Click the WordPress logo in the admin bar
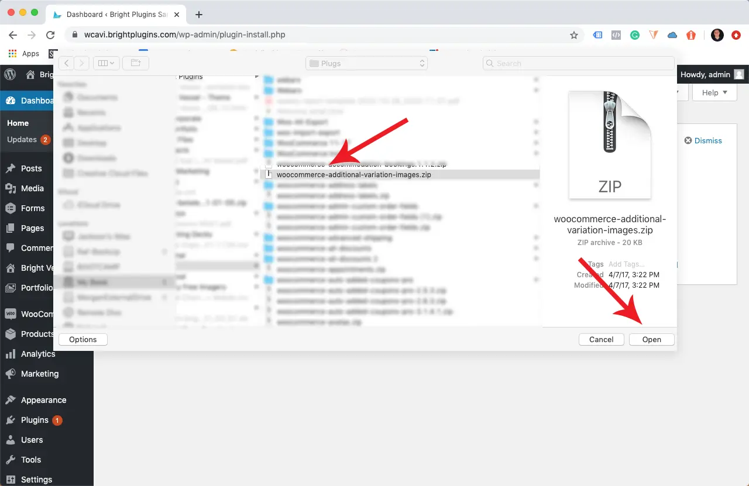This screenshot has height=486, width=749. pyautogui.click(x=9, y=74)
